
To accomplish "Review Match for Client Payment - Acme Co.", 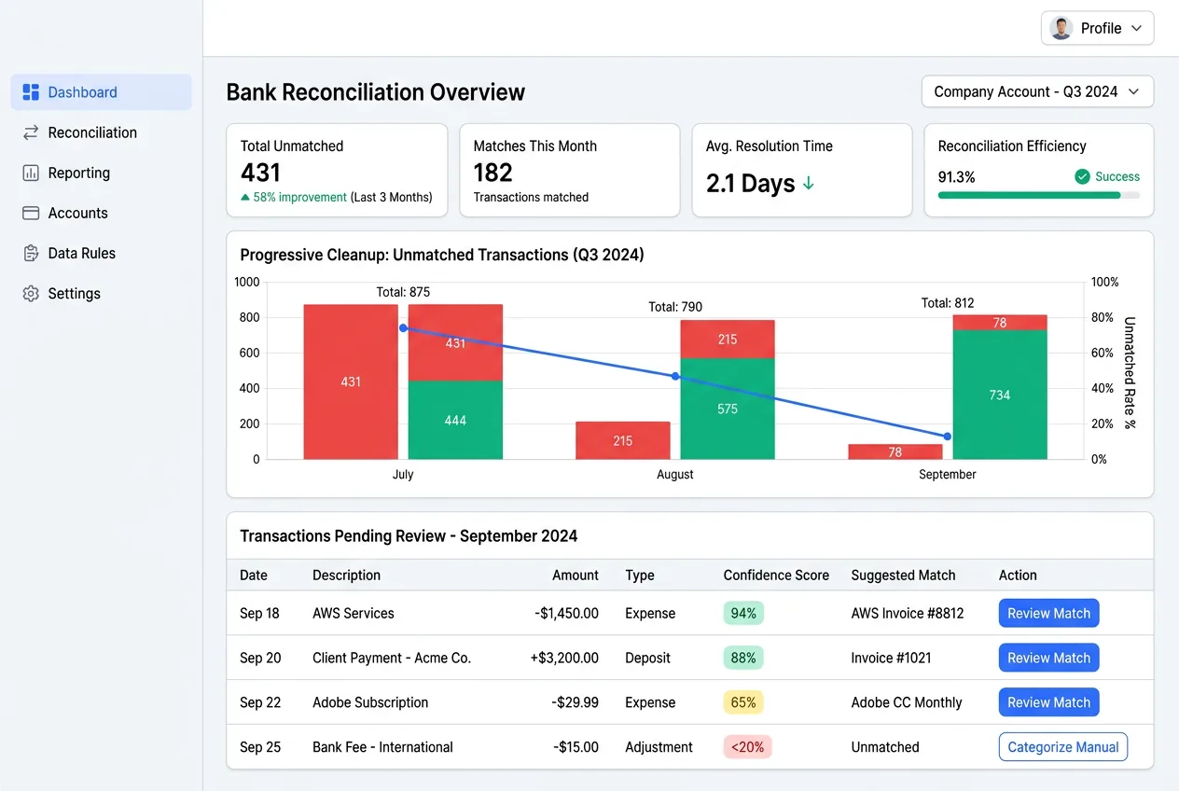I will (x=1048, y=658).
